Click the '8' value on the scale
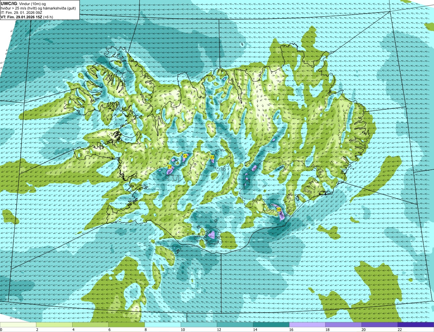 (x=145, y=330)
